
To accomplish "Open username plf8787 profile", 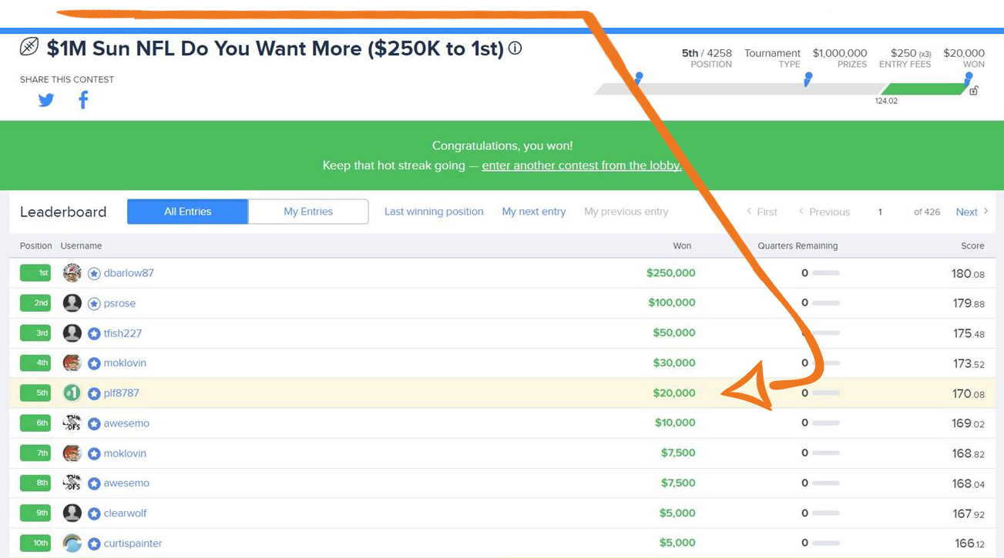I will (121, 393).
